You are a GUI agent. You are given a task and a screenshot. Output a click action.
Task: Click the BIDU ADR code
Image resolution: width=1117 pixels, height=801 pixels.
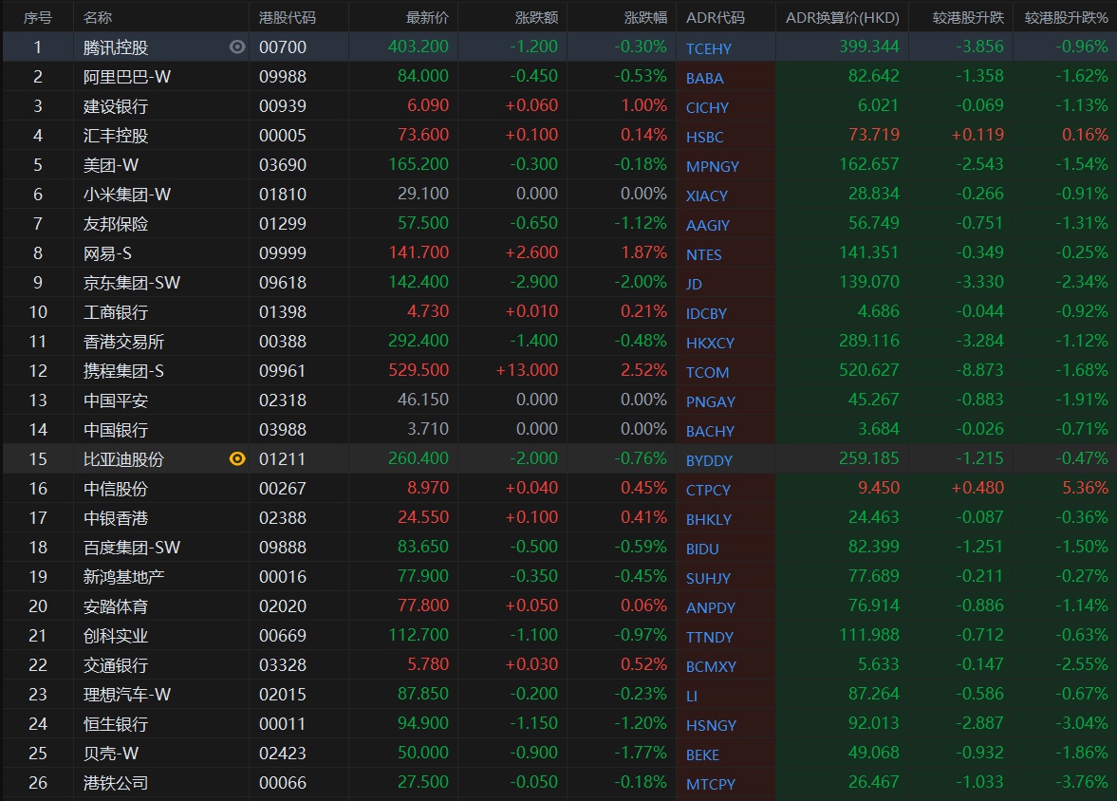702,549
